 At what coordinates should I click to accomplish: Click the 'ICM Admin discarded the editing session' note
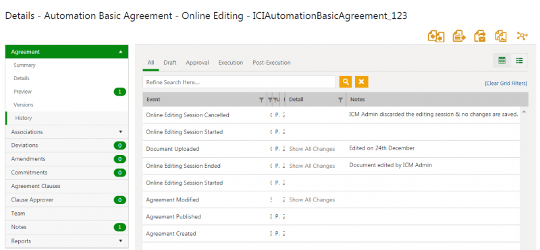433,115
